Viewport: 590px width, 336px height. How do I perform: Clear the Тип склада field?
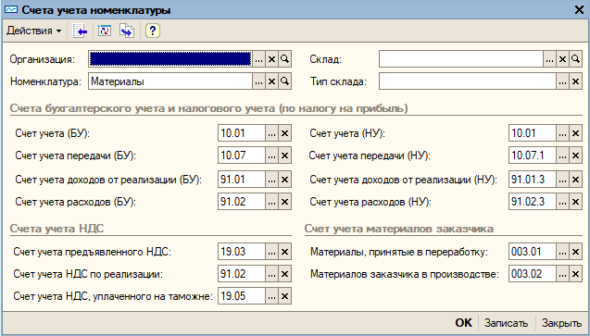[575, 81]
